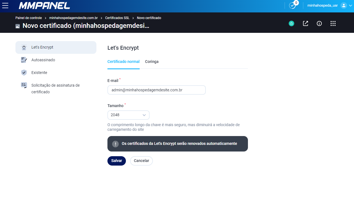Click the E-mail input field

coord(156,90)
